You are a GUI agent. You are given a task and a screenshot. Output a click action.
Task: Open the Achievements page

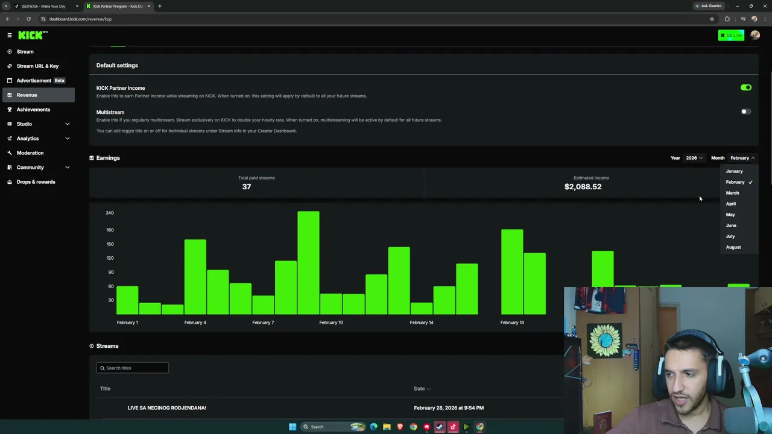[x=37, y=110]
